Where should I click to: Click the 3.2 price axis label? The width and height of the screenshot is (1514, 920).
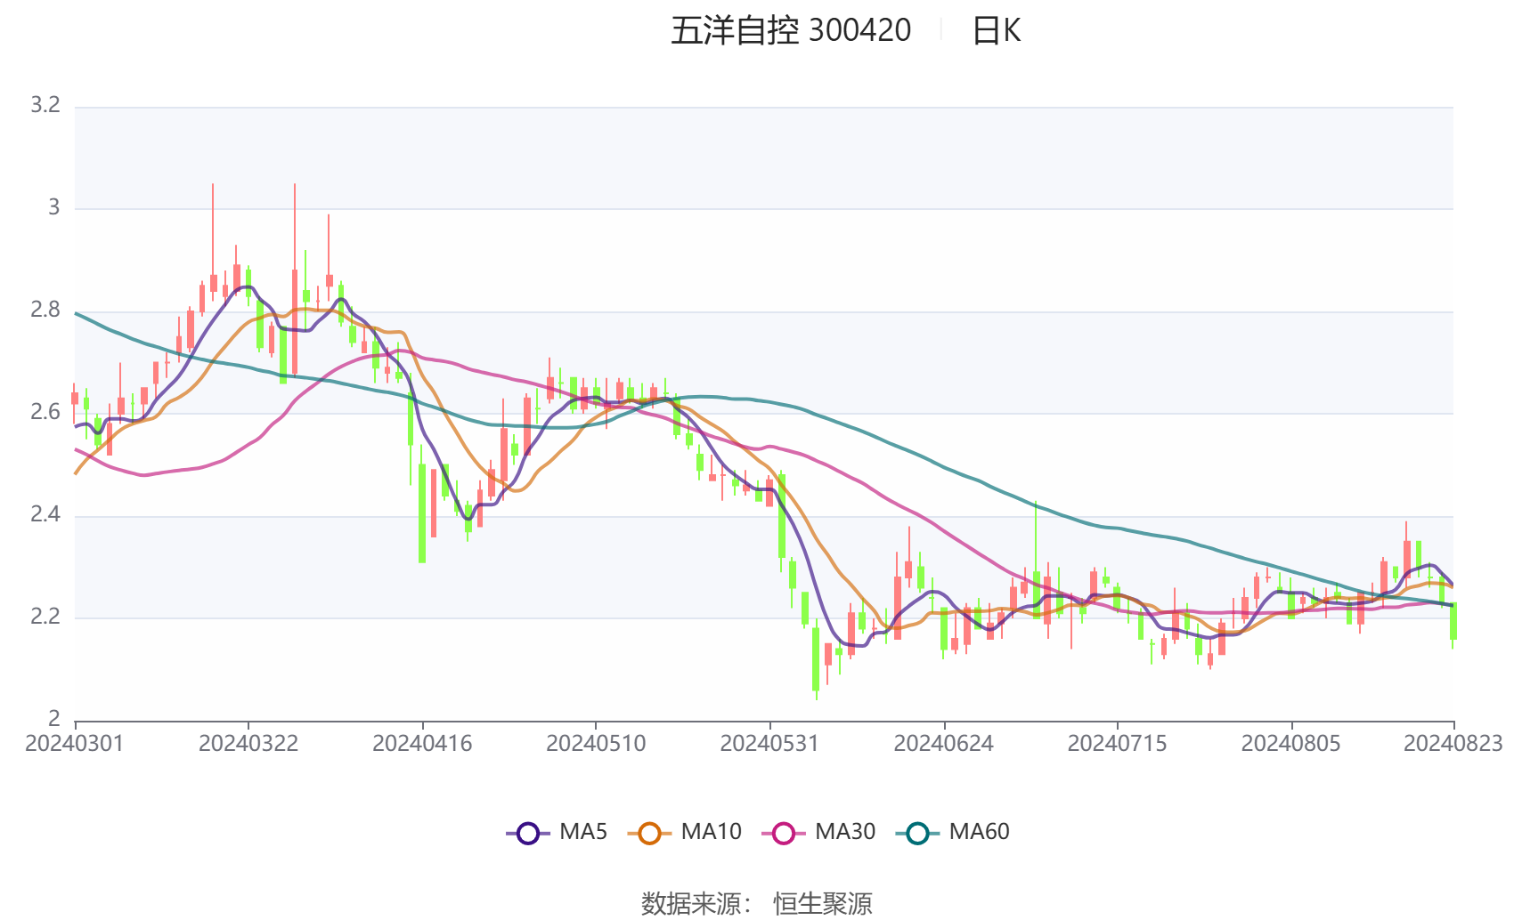coord(45,106)
